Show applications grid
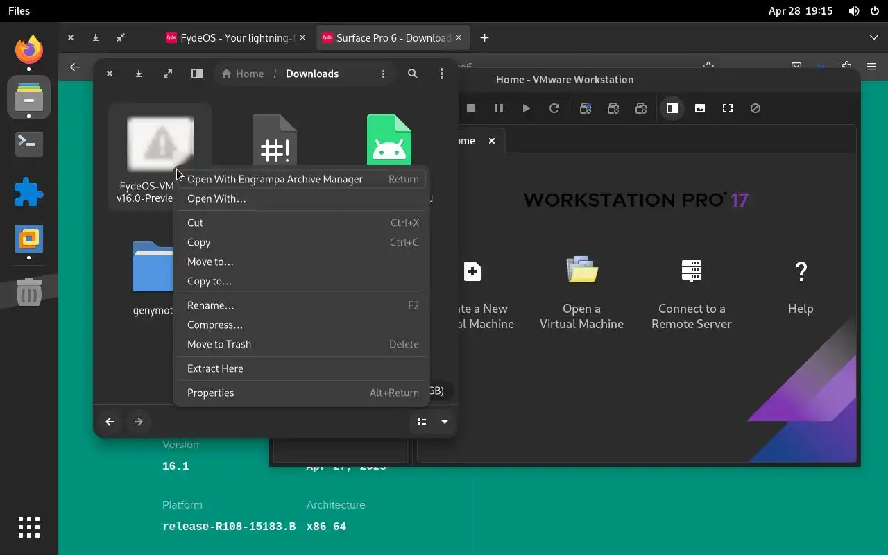The image size is (888, 555). (29, 527)
